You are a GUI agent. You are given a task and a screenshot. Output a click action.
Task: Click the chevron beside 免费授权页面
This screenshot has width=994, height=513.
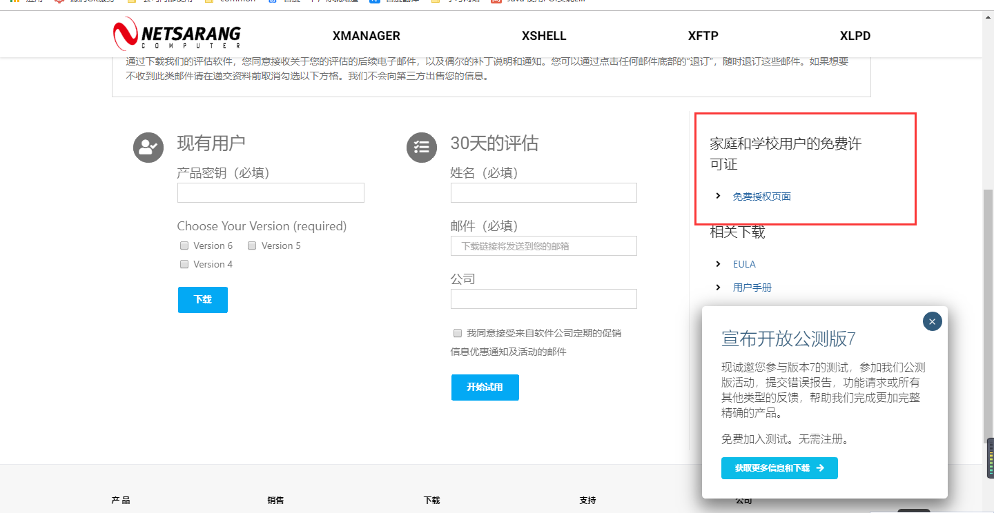(x=719, y=196)
